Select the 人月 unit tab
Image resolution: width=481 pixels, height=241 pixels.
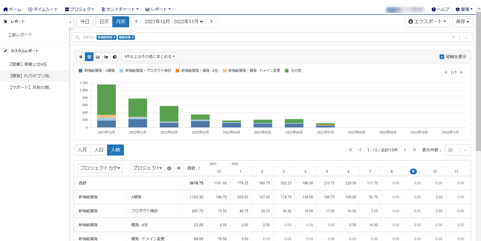[x=82, y=150]
